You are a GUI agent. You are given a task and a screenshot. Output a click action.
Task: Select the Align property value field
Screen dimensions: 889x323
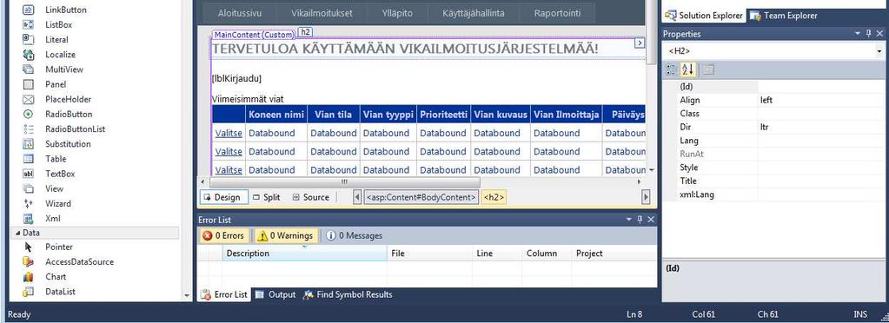820,101
